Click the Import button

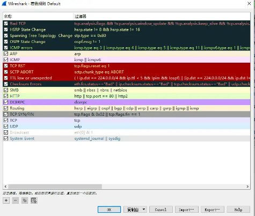tap(186, 210)
